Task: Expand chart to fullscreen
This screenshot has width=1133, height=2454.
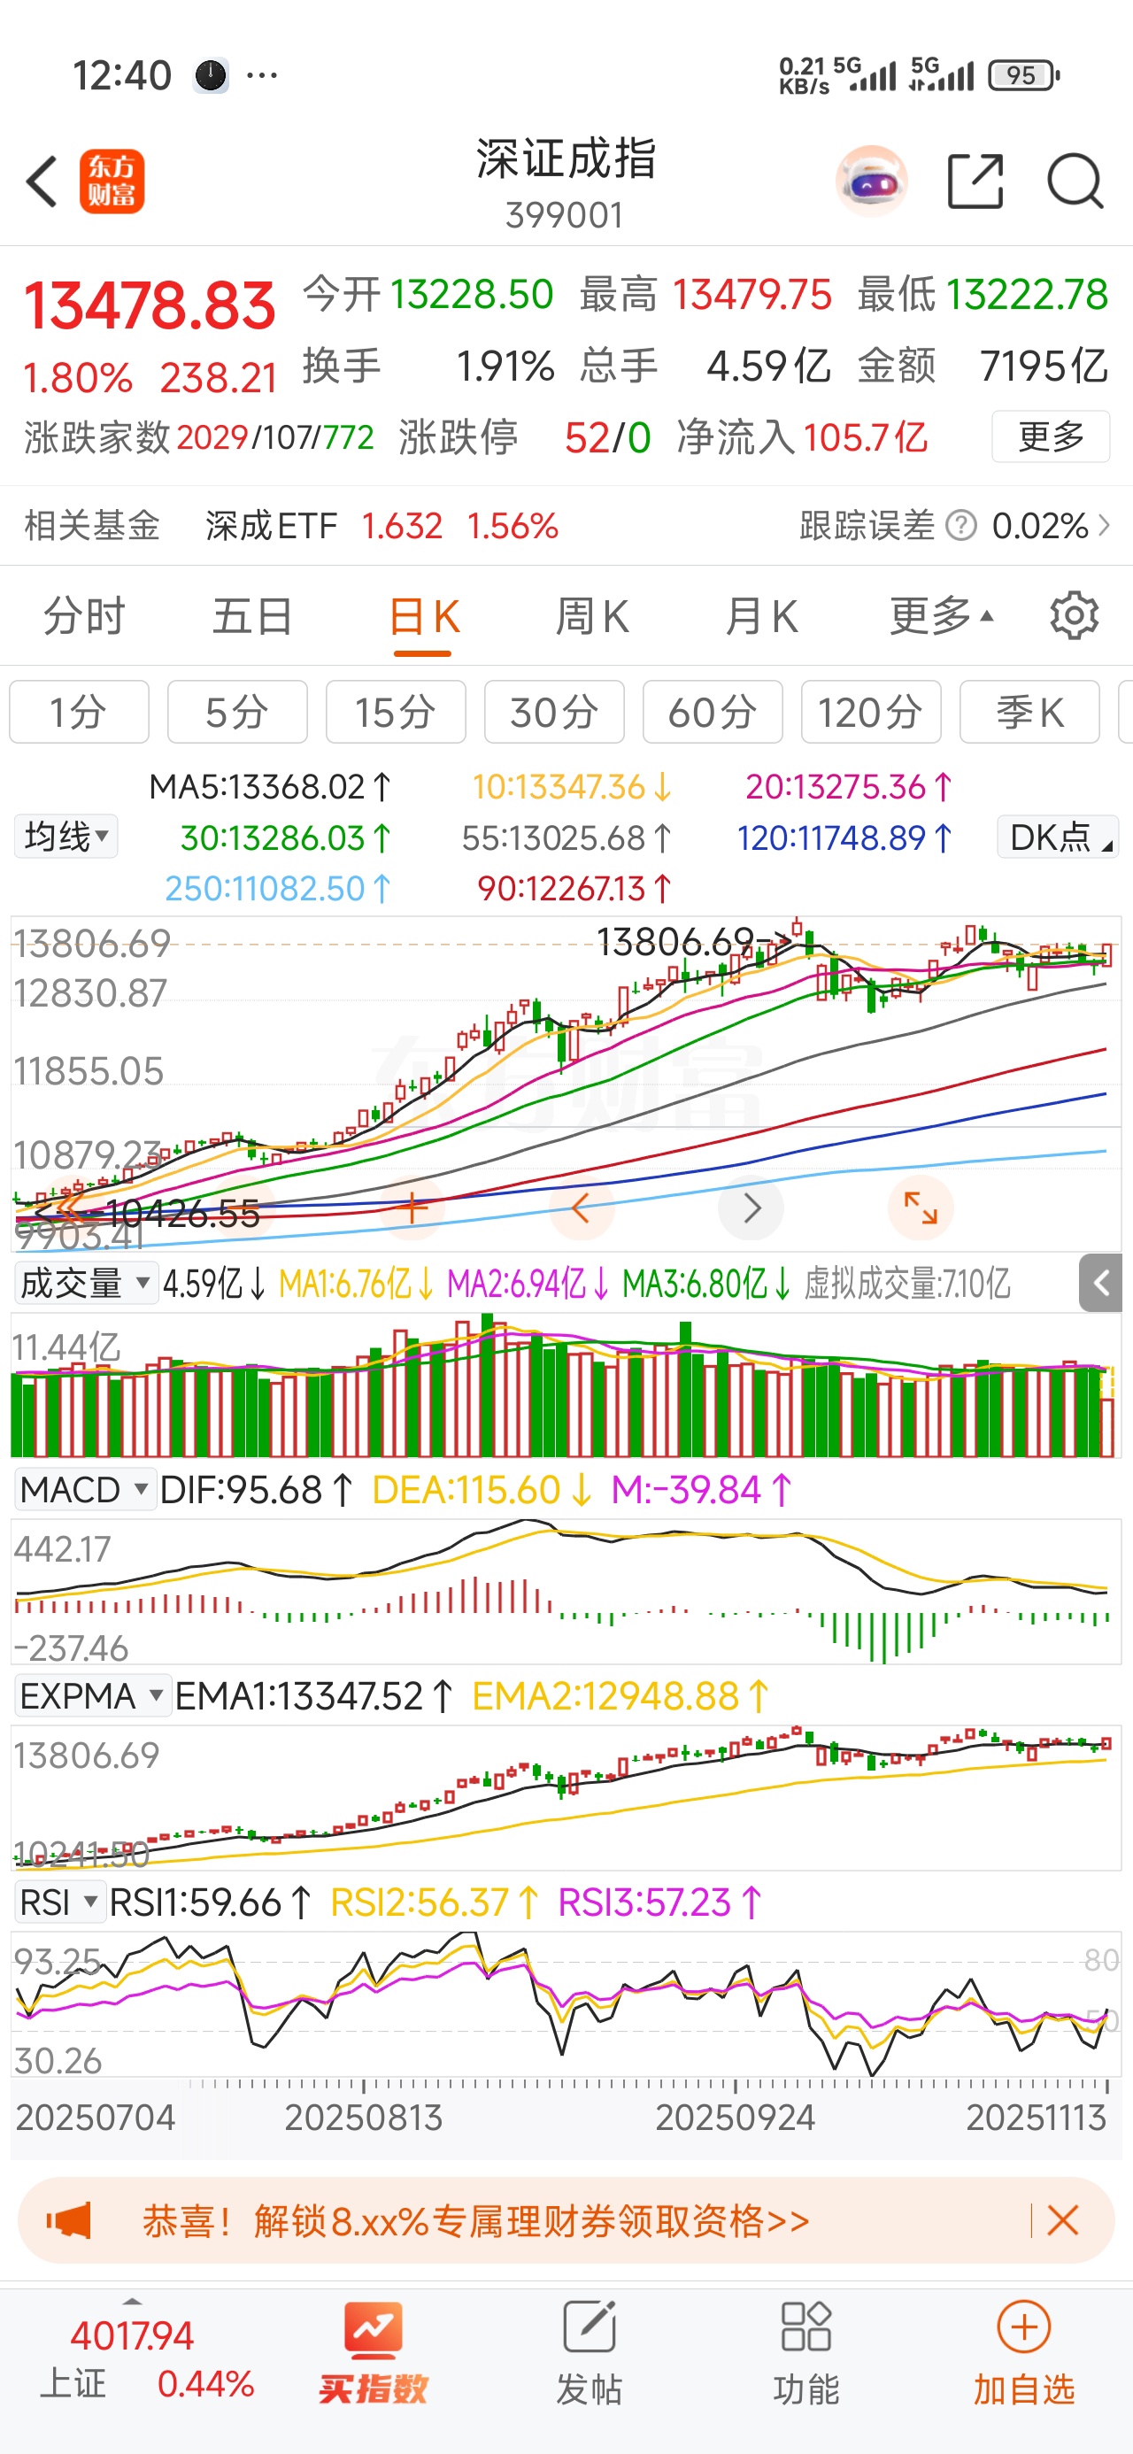Action: [921, 1208]
